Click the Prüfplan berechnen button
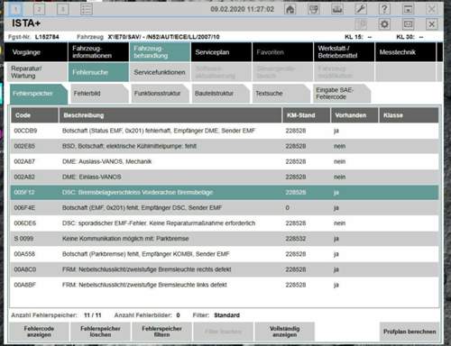This screenshot has height=346, width=451. coord(410,332)
